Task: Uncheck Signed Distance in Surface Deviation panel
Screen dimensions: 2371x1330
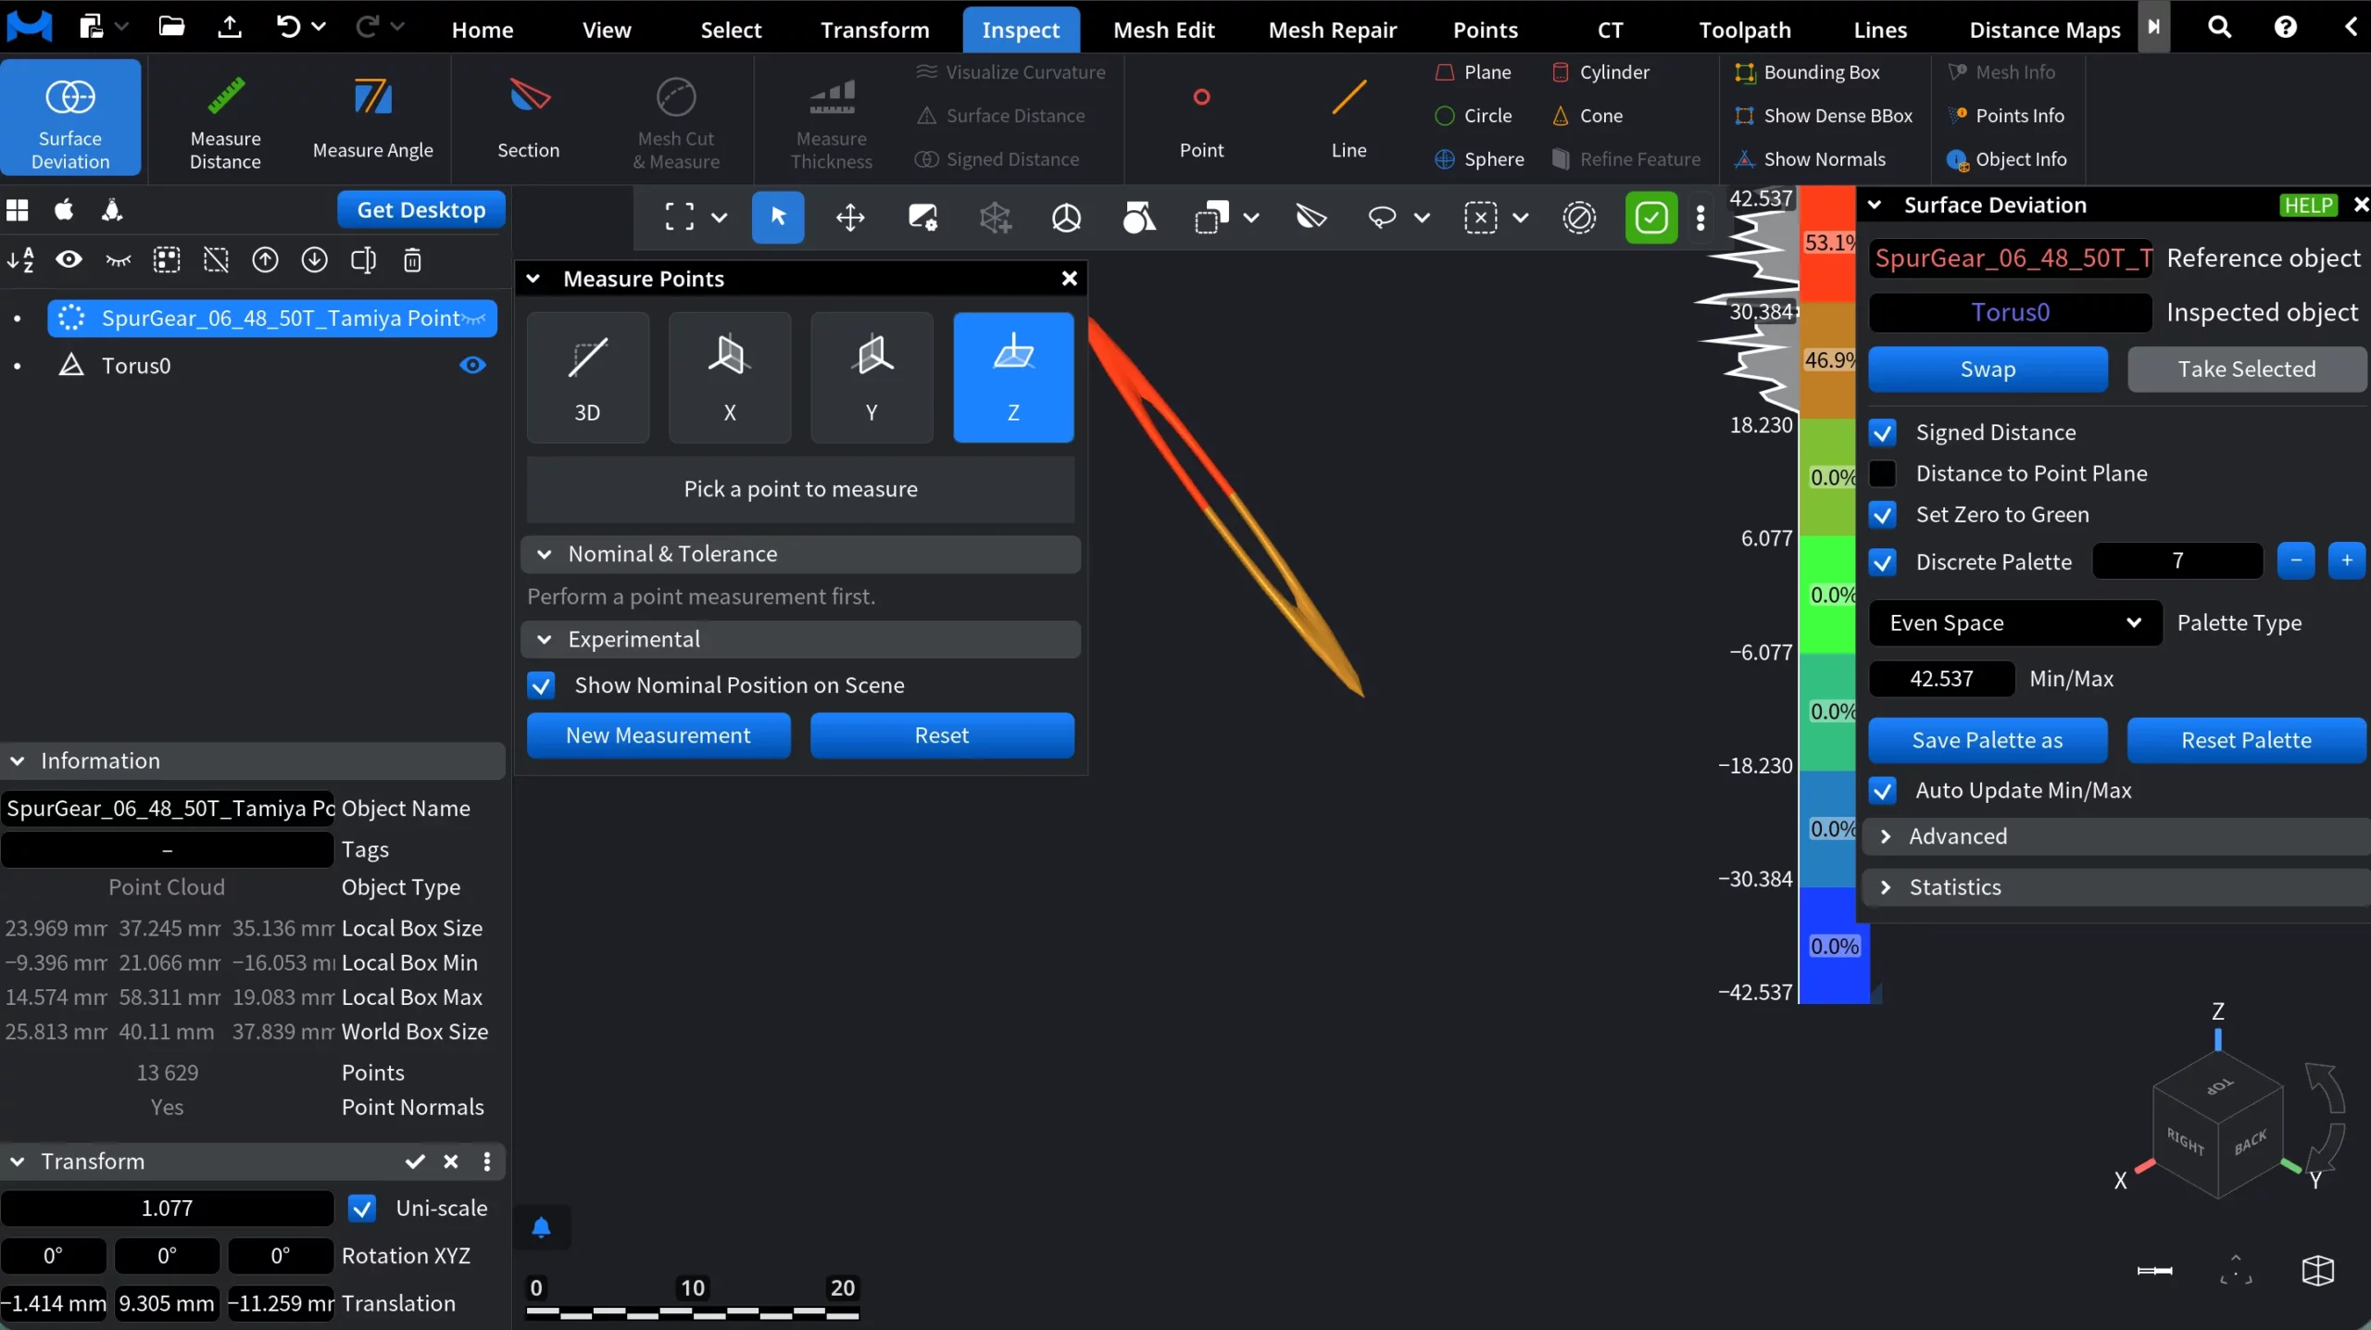Action: (1883, 433)
